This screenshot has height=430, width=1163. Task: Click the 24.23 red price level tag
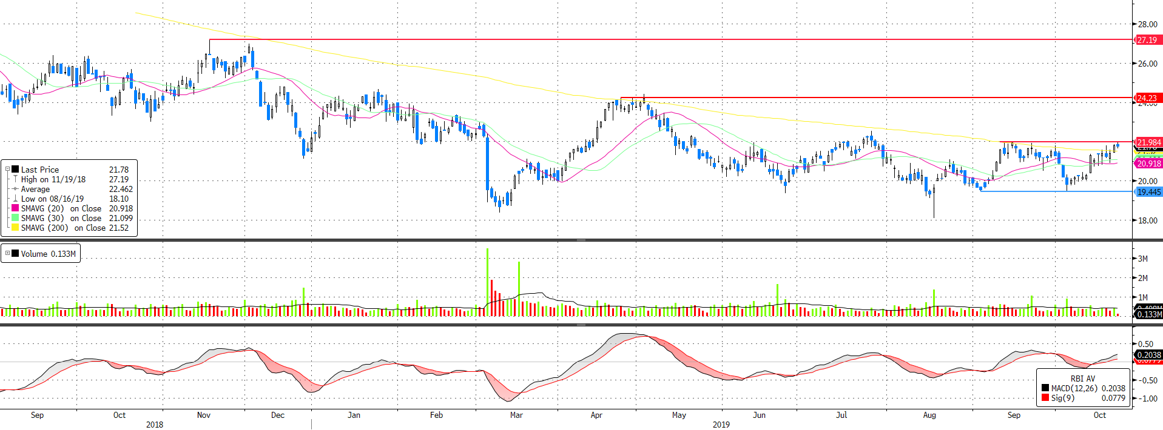(1148, 98)
